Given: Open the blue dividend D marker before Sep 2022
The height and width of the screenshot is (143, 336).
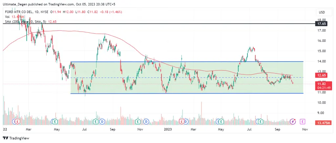Looking at the screenshot, I should pos(102,122).
